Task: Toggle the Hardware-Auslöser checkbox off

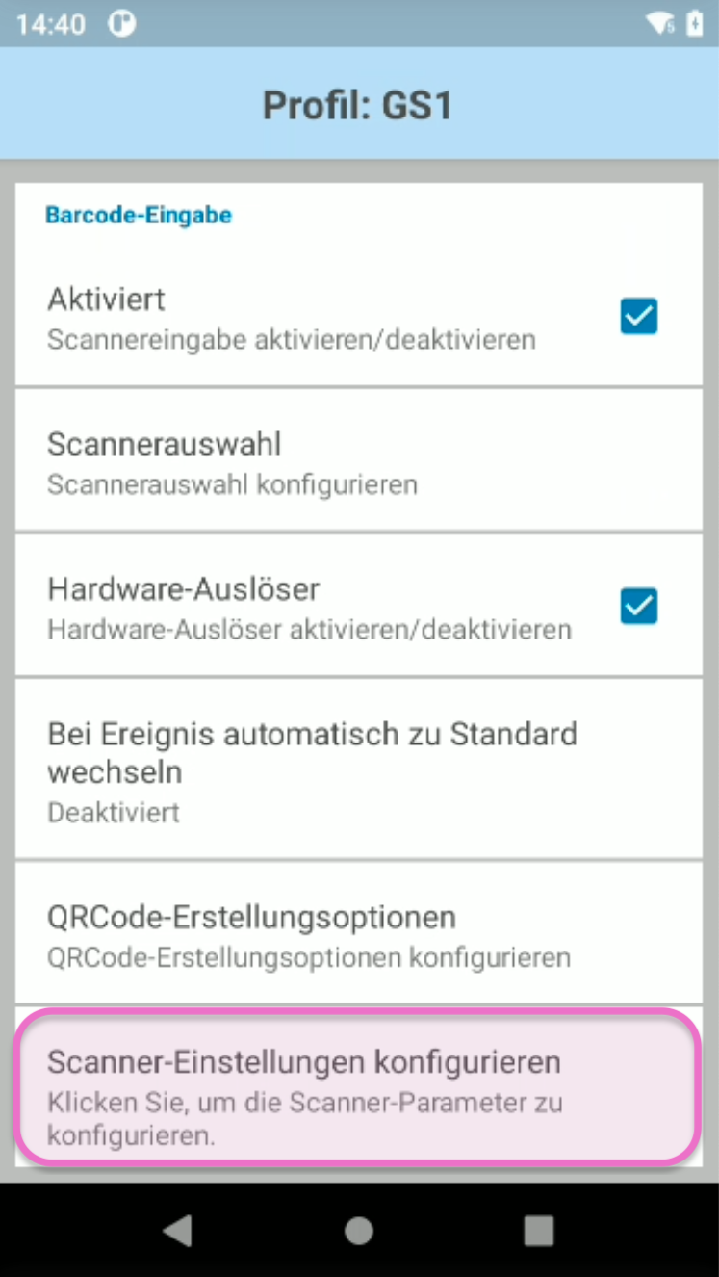Action: point(638,606)
